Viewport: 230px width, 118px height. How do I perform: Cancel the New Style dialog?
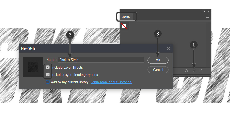pyautogui.click(x=158, y=70)
